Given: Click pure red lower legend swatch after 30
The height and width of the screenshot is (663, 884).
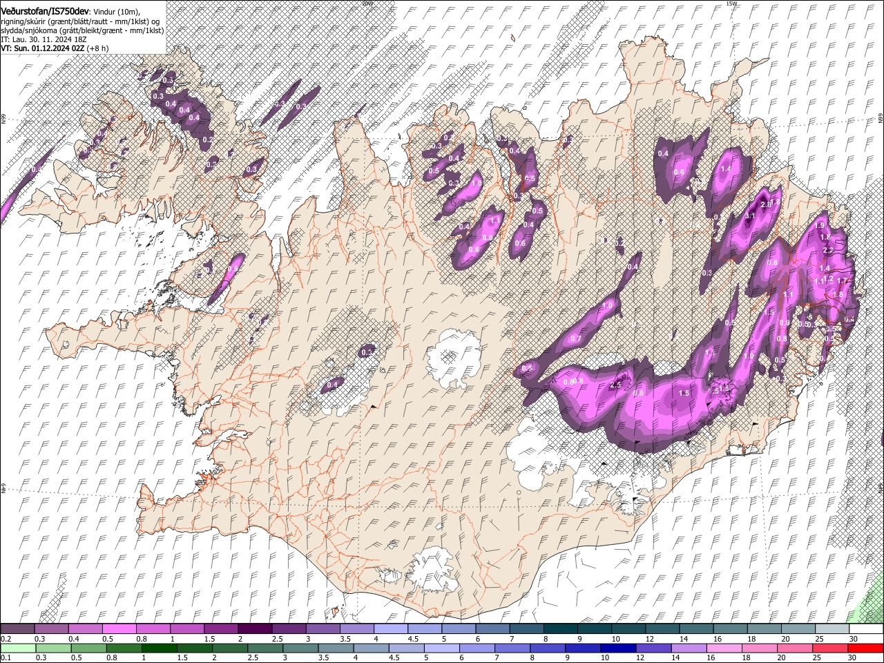Looking at the screenshot, I should coord(865,648).
